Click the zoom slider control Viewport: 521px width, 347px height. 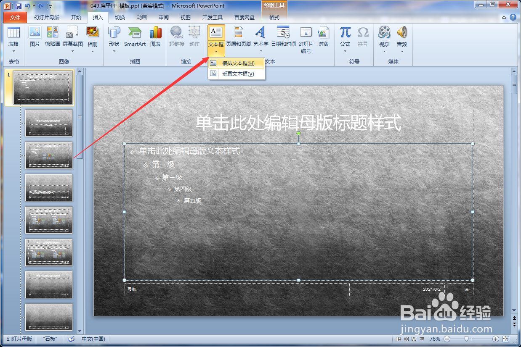(466, 339)
